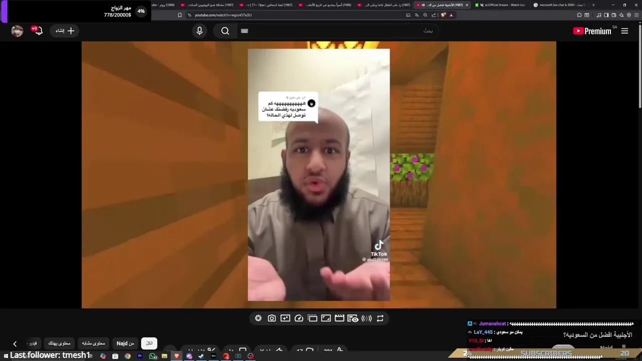Open the gear settings icon below the video
Screen dimensions: 642x361
pyautogui.click(x=258, y=318)
